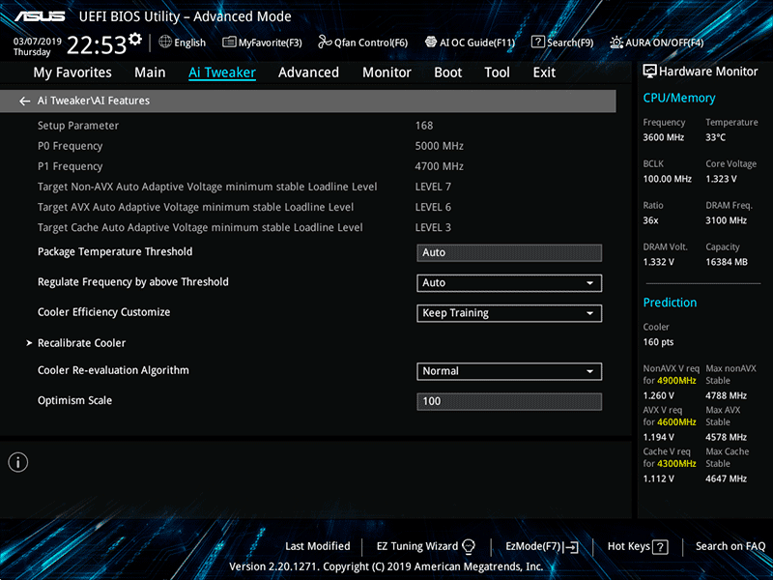Image resolution: width=773 pixels, height=580 pixels.
Task: Open EZ Tuning Wizard
Action: pyautogui.click(x=426, y=546)
